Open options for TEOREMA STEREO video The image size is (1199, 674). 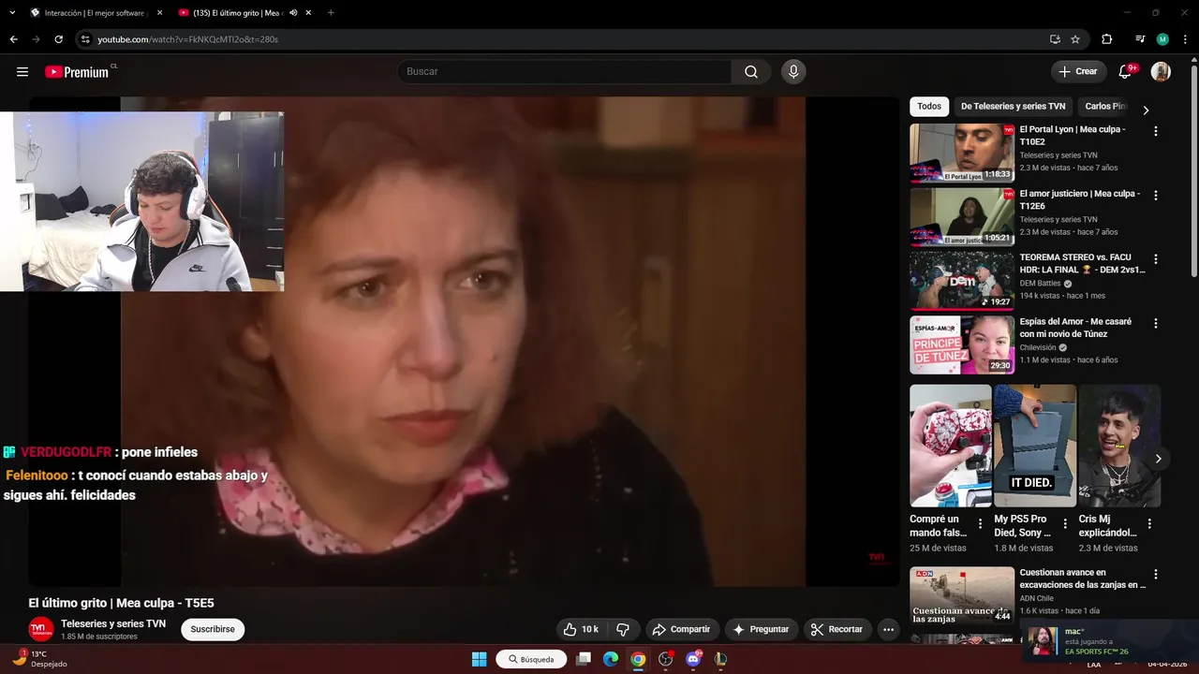(1155, 259)
